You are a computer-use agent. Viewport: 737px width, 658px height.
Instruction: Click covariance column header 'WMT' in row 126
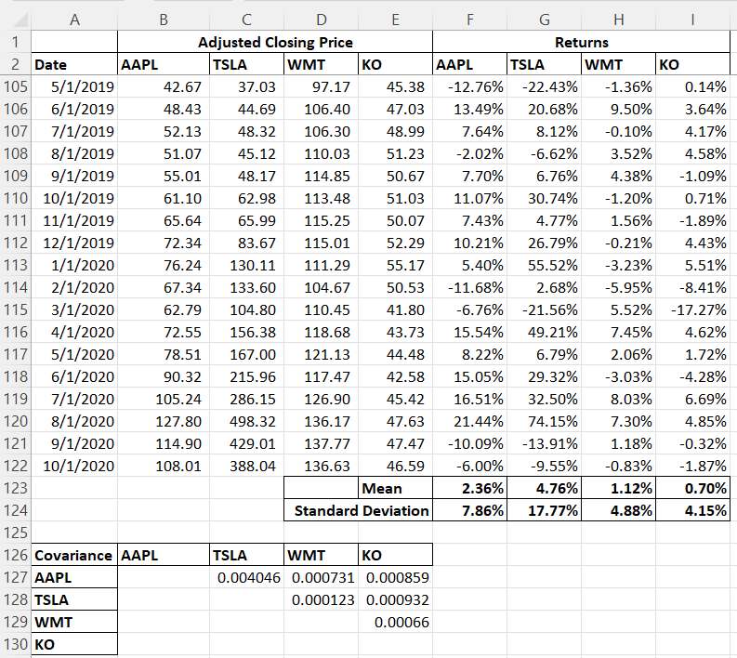point(321,555)
